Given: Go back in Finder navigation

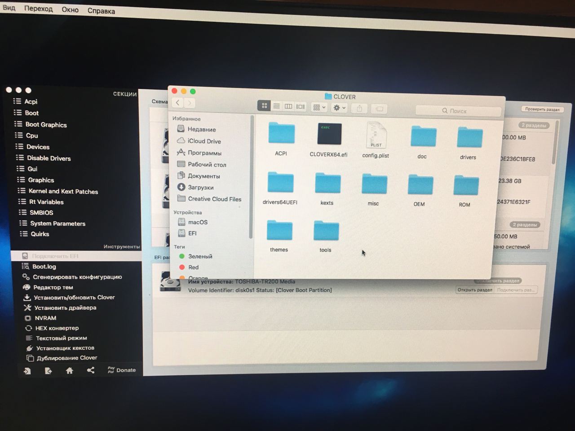Looking at the screenshot, I should (x=178, y=103).
